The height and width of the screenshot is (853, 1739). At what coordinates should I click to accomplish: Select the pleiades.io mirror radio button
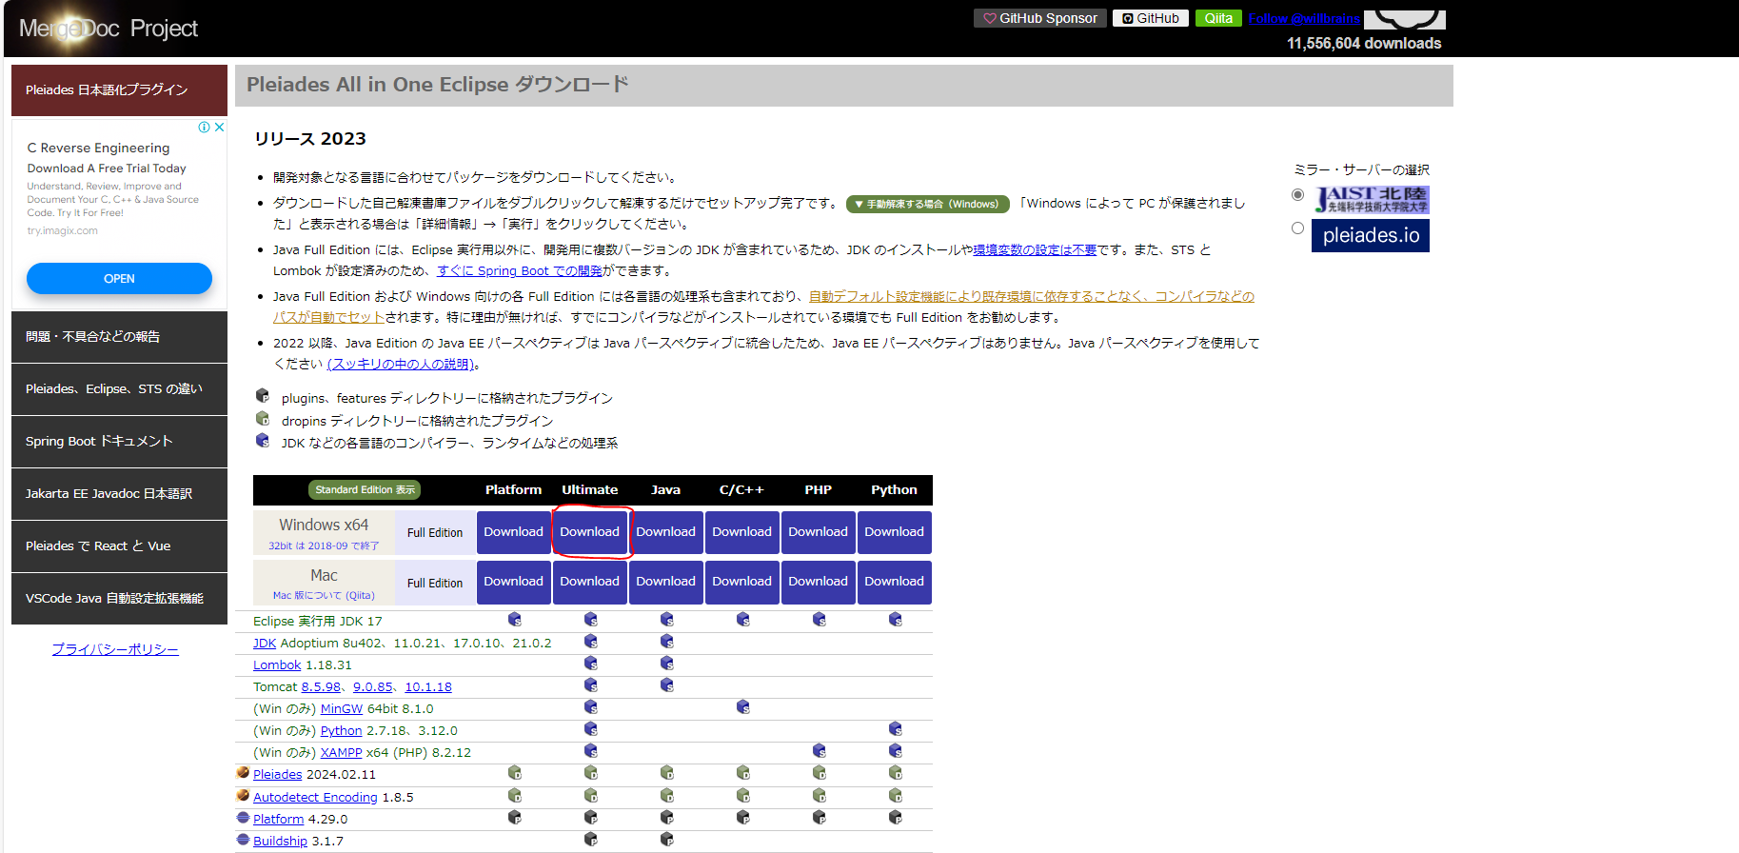(1297, 228)
